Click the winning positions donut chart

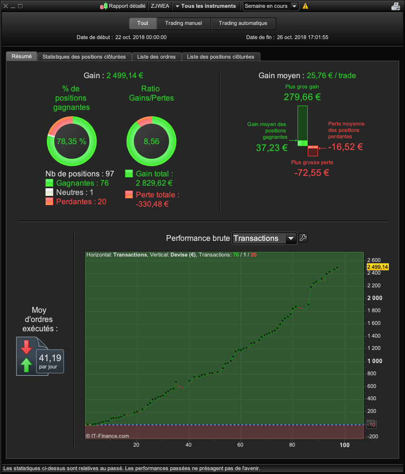tap(72, 141)
